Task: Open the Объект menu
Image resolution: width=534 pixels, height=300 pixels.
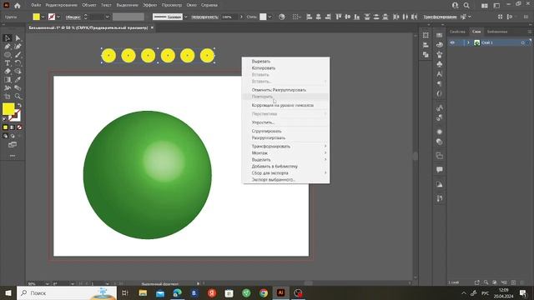Action: [x=89, y=6]
